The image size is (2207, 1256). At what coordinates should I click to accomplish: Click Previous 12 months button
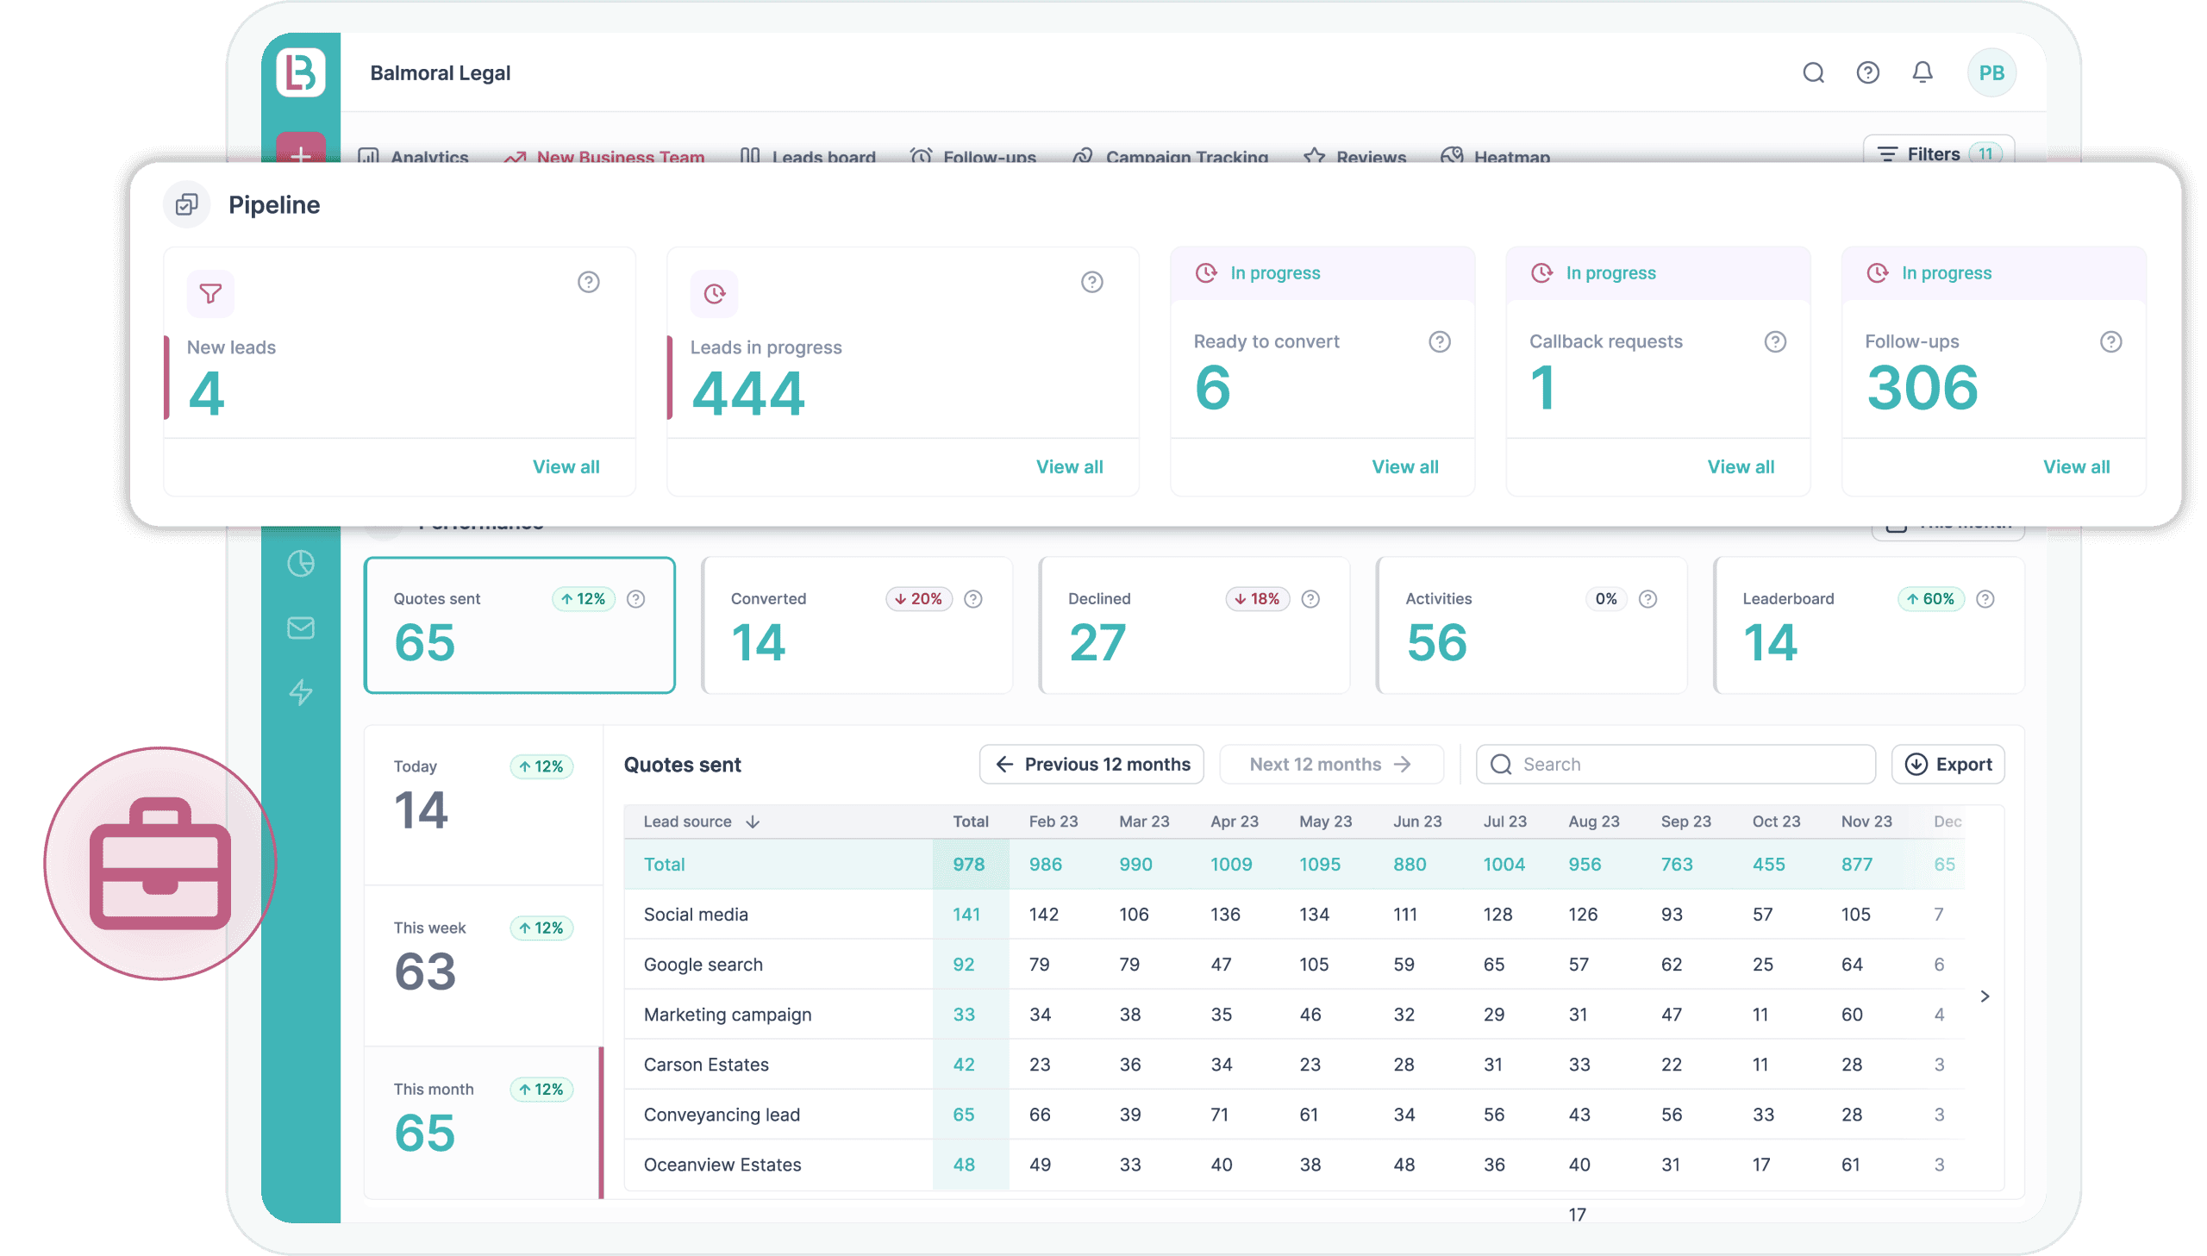1091,765
